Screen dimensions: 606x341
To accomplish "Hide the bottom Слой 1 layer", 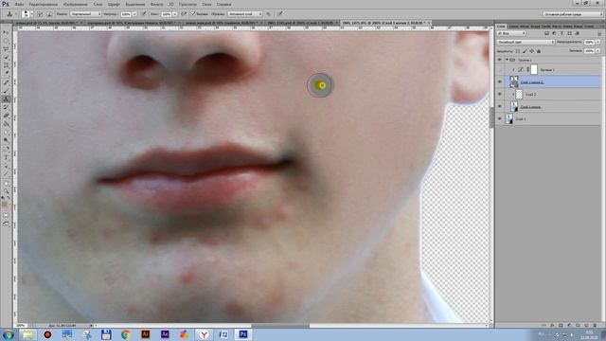I will (x=499, y=118).
